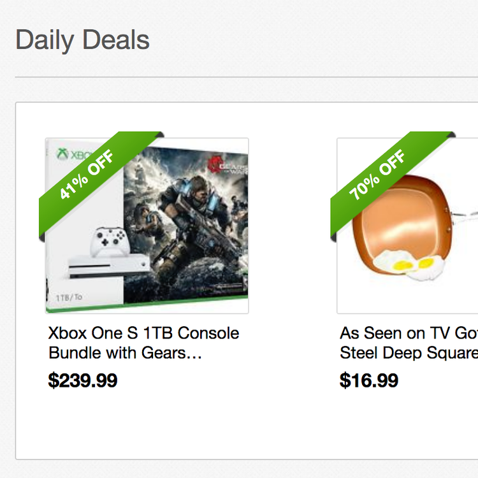Click the Gears of War logo on cover
The height and width of the screenshot is (478, 478).
[227, 167]
